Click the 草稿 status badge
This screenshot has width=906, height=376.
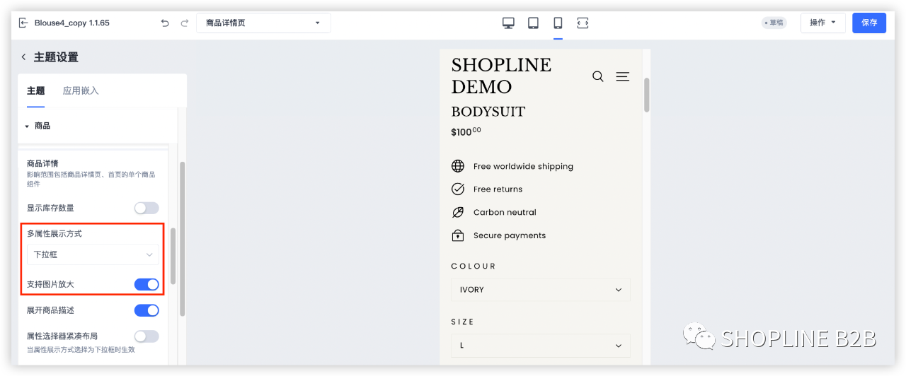tap(774, 23)
